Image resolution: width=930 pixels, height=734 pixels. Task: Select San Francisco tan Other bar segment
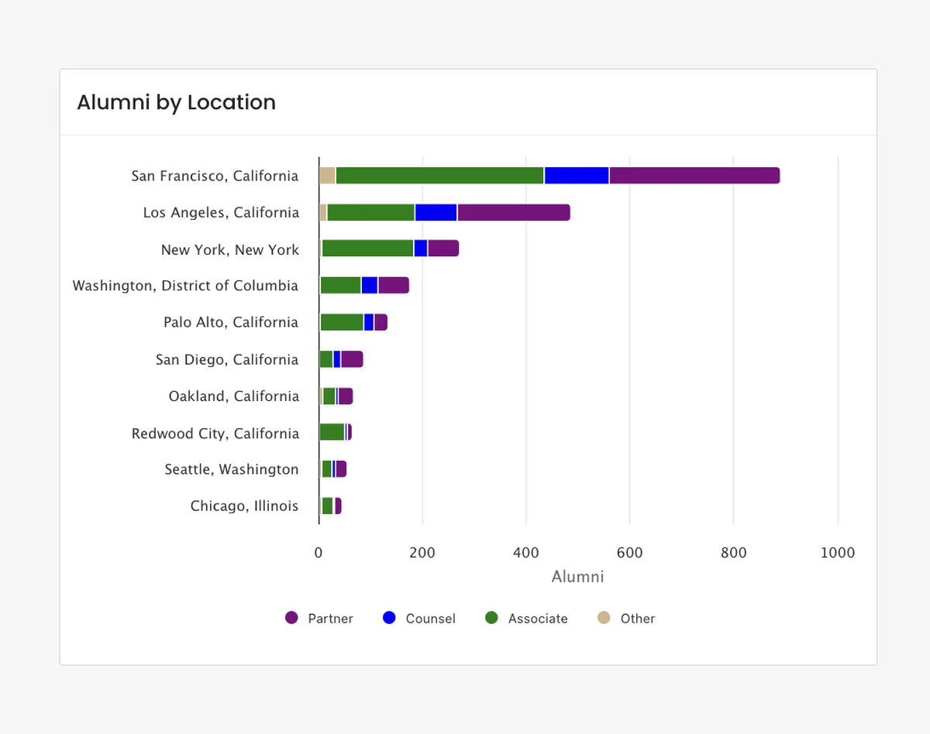click(327, 176)
